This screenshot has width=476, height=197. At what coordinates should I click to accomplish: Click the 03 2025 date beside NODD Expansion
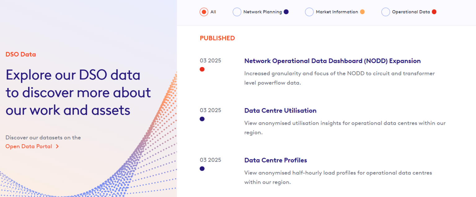pyautogui.click(x=210, y=61)
